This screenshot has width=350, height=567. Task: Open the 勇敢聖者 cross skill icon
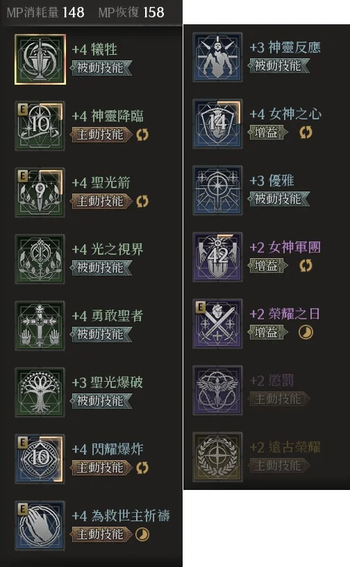(x=40, y=325)
